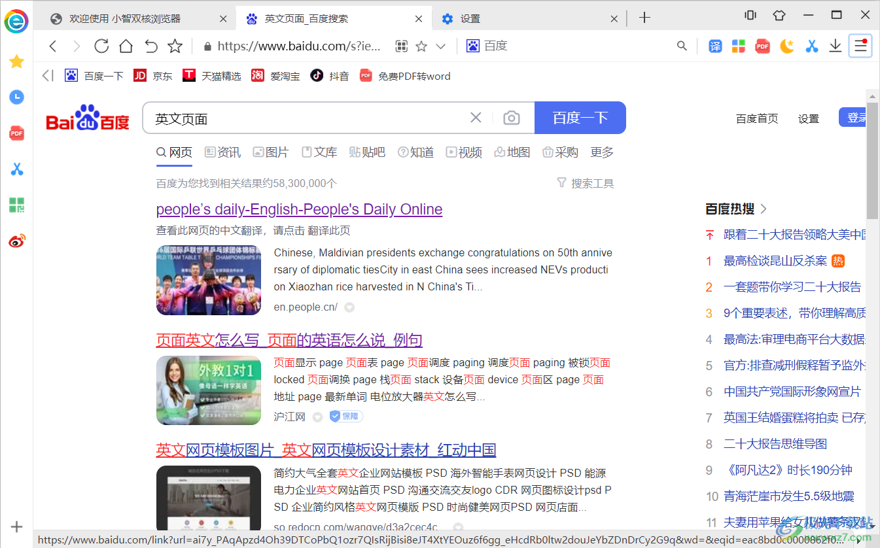
Task: Click the browser logo icon in the sidebar
Action: [16, 21]
